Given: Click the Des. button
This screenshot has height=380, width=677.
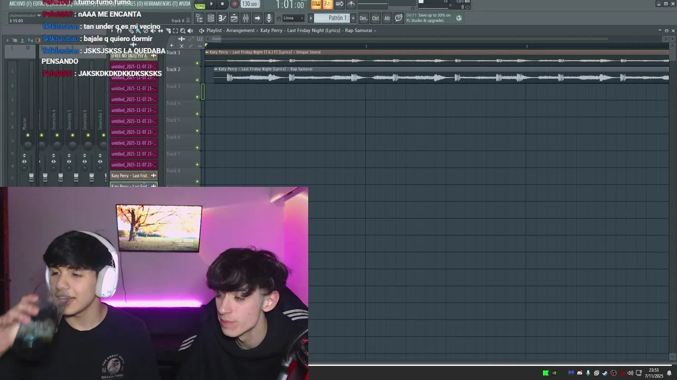Looking at the screenshot, I should [363, 18].
